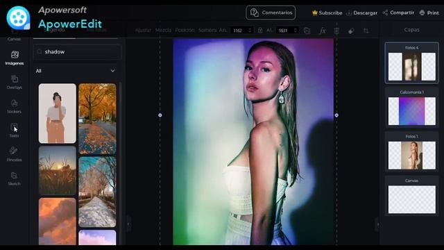Select the autumn trees road thumbnail
Viewport: 444px width, 250px height.
97,119
